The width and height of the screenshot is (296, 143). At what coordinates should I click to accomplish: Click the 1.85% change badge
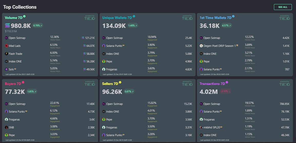tap(32, 91)
